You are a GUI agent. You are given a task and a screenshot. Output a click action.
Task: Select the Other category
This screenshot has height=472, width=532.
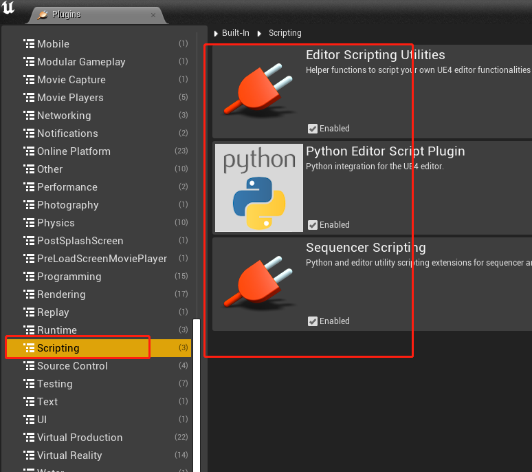click(x=98, y=169)
